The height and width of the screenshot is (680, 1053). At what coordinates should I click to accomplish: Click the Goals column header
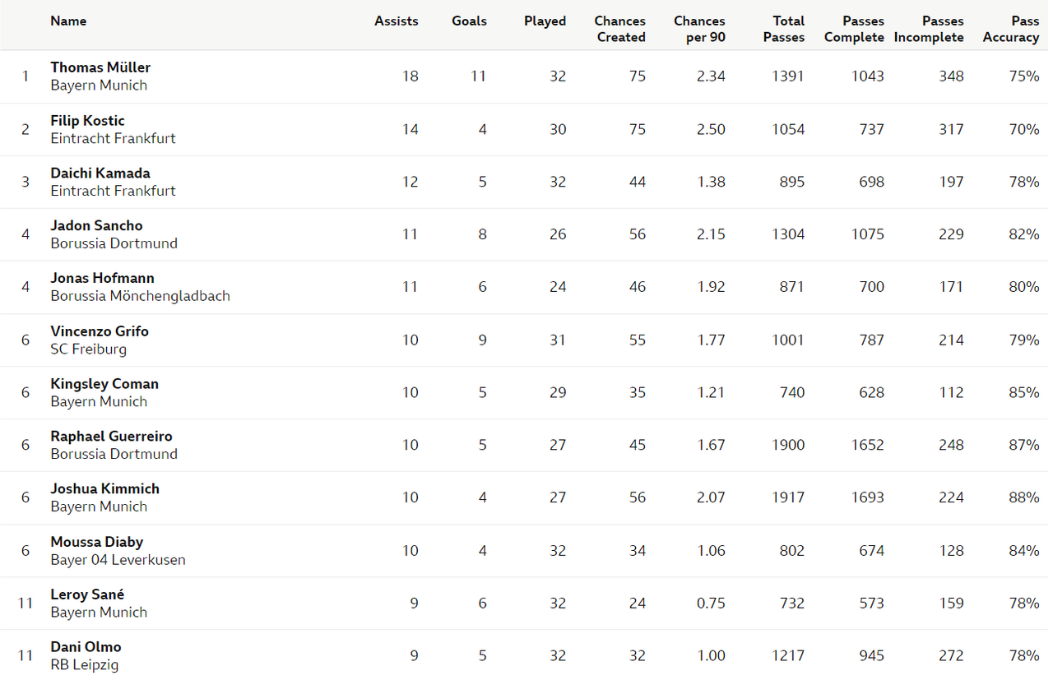click(x=469, y=21)
